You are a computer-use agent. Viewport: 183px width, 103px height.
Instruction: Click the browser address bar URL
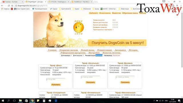[x=32, y=6]
